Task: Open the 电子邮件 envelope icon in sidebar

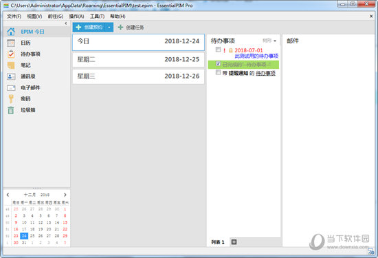Action: 11,87
